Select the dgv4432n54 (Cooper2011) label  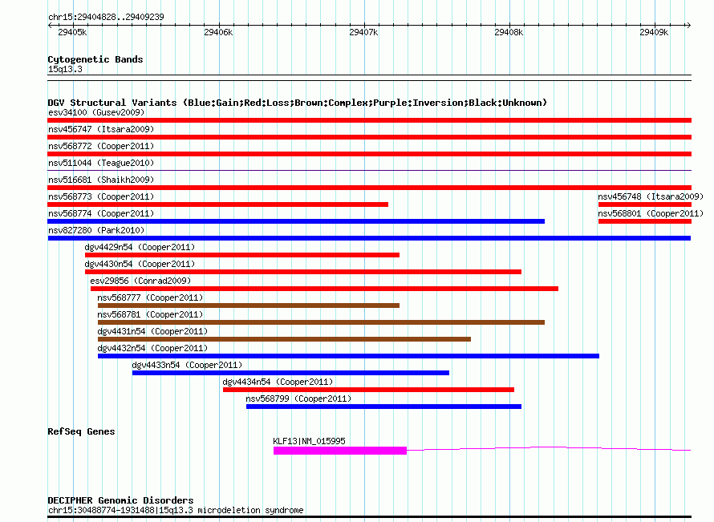[152, 348]
